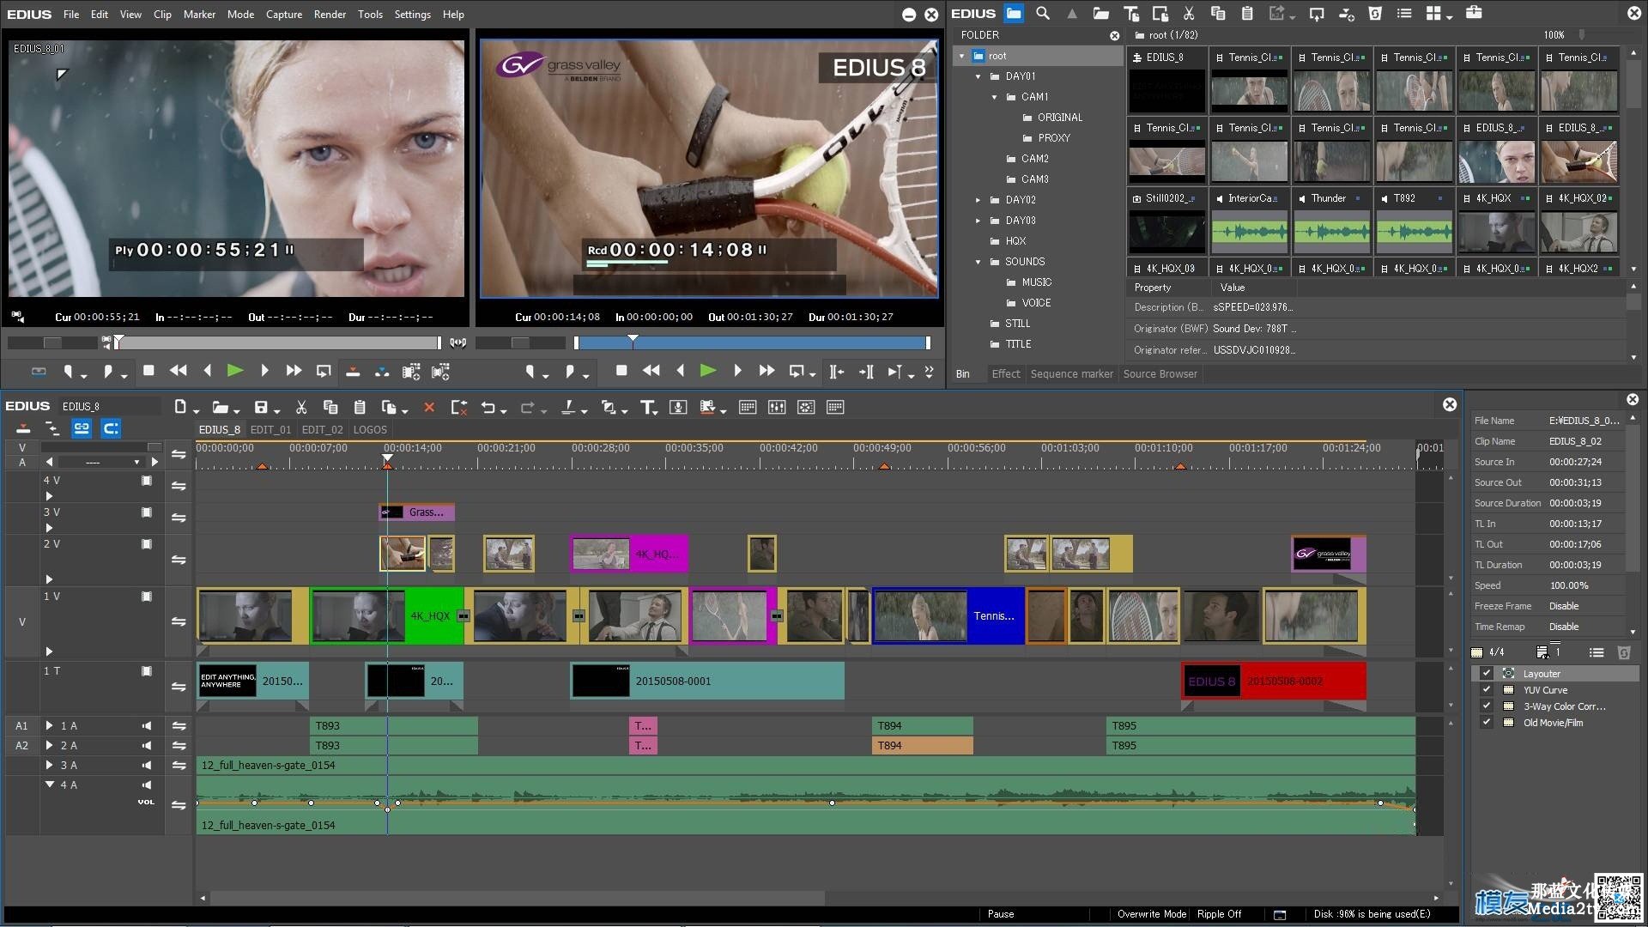Mute the 1 A audio track
1648x927 pixels.
click(x=147, y=726)
